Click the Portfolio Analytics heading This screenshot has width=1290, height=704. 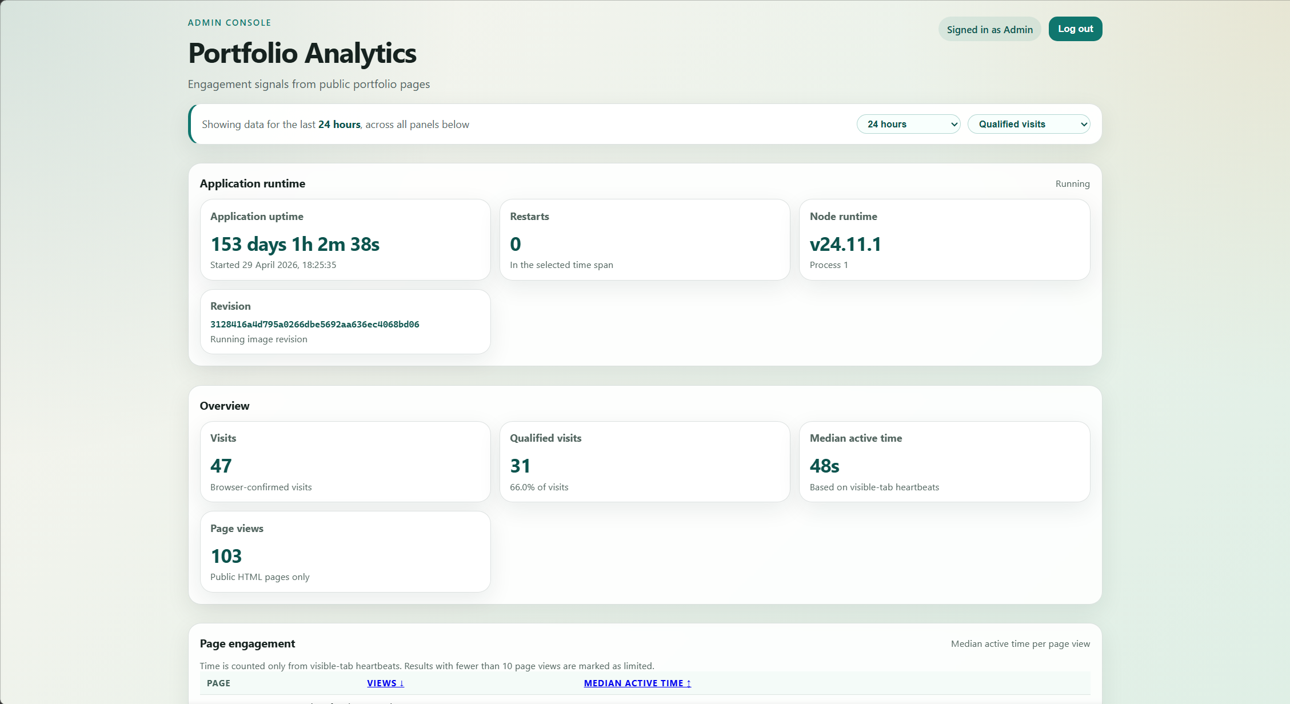click(x=302, y=53)
